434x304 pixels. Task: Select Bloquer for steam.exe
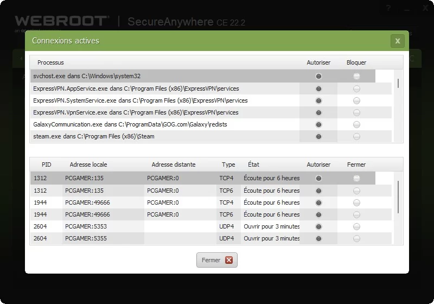tap(356, 136)
